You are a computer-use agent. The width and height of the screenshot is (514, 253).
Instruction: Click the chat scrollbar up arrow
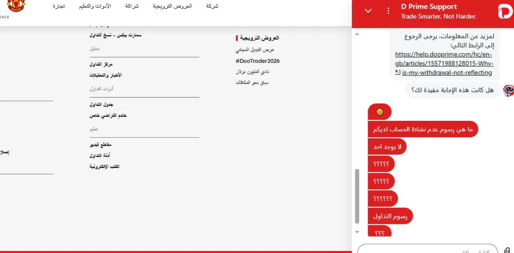pos(357,34)
